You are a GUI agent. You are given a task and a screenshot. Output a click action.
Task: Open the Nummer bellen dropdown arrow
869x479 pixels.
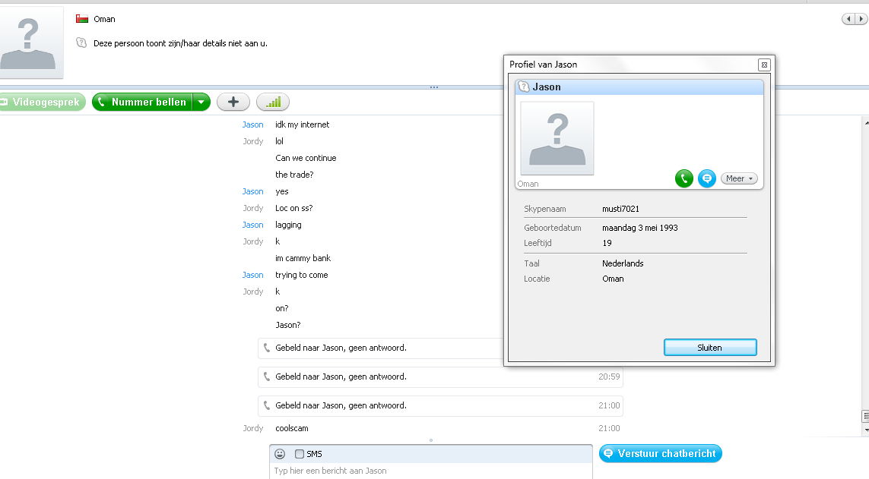coord(201,102)
